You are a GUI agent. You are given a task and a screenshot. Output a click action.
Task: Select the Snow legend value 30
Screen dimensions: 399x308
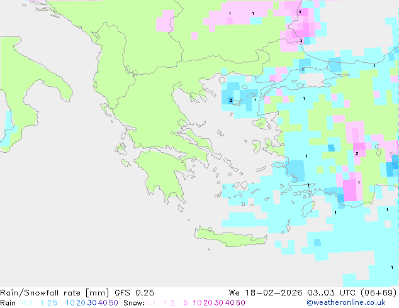coord(219,303)
